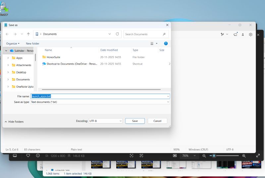Zoom in with the magnifier plus icon
Viewport: 265px width, 178px height.
[244, 156]
